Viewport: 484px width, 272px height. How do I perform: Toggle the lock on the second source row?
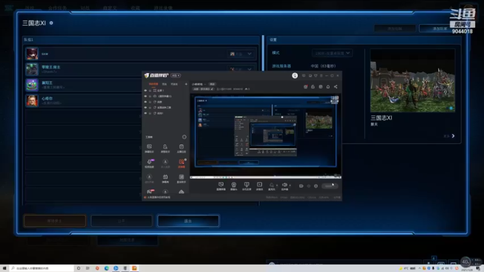coord(150,96)
